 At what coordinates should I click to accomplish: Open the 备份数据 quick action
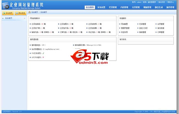click(161, 28)
